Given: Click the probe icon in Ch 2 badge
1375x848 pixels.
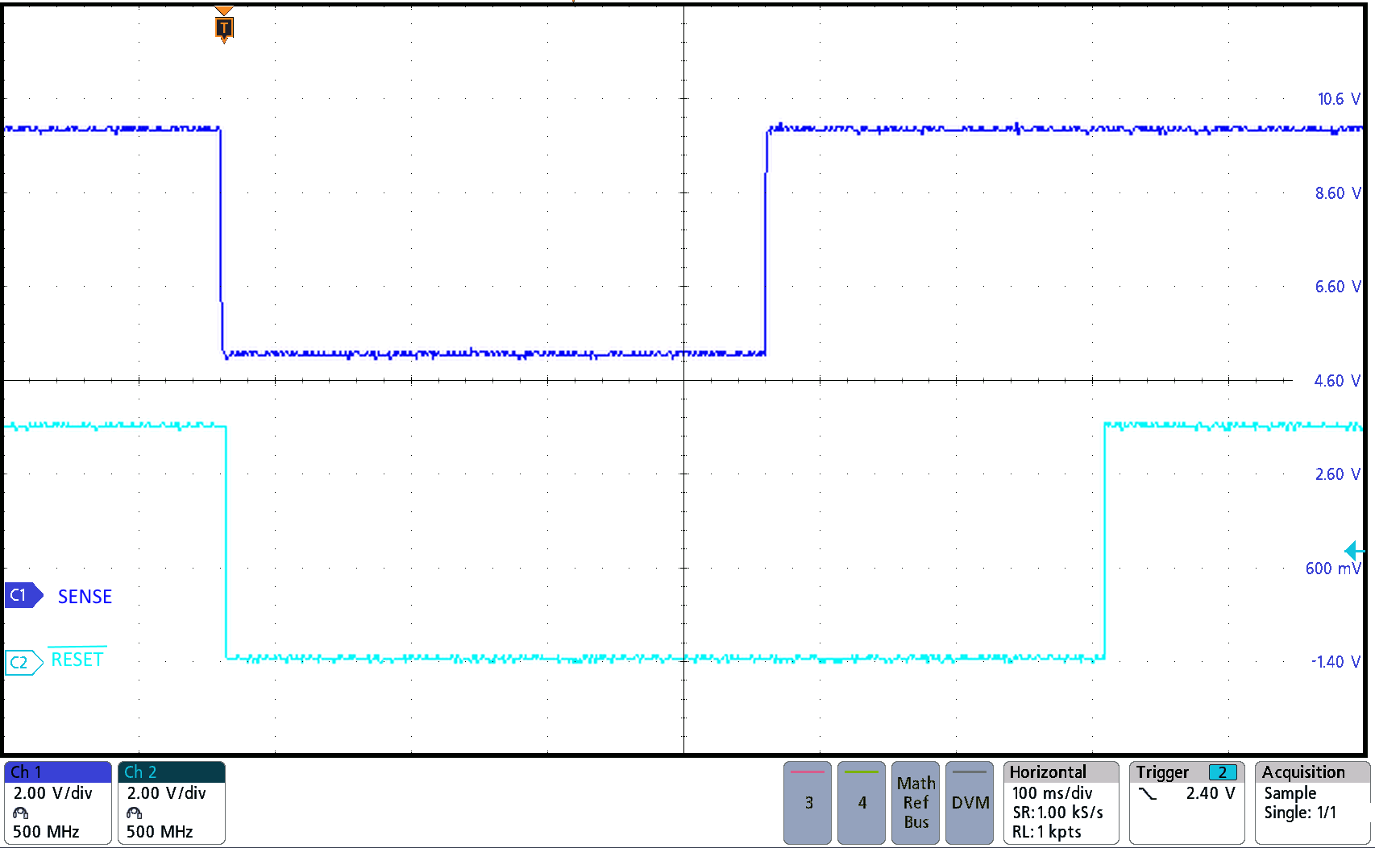Looking at the screenshot, I should [x=135, y=813].
